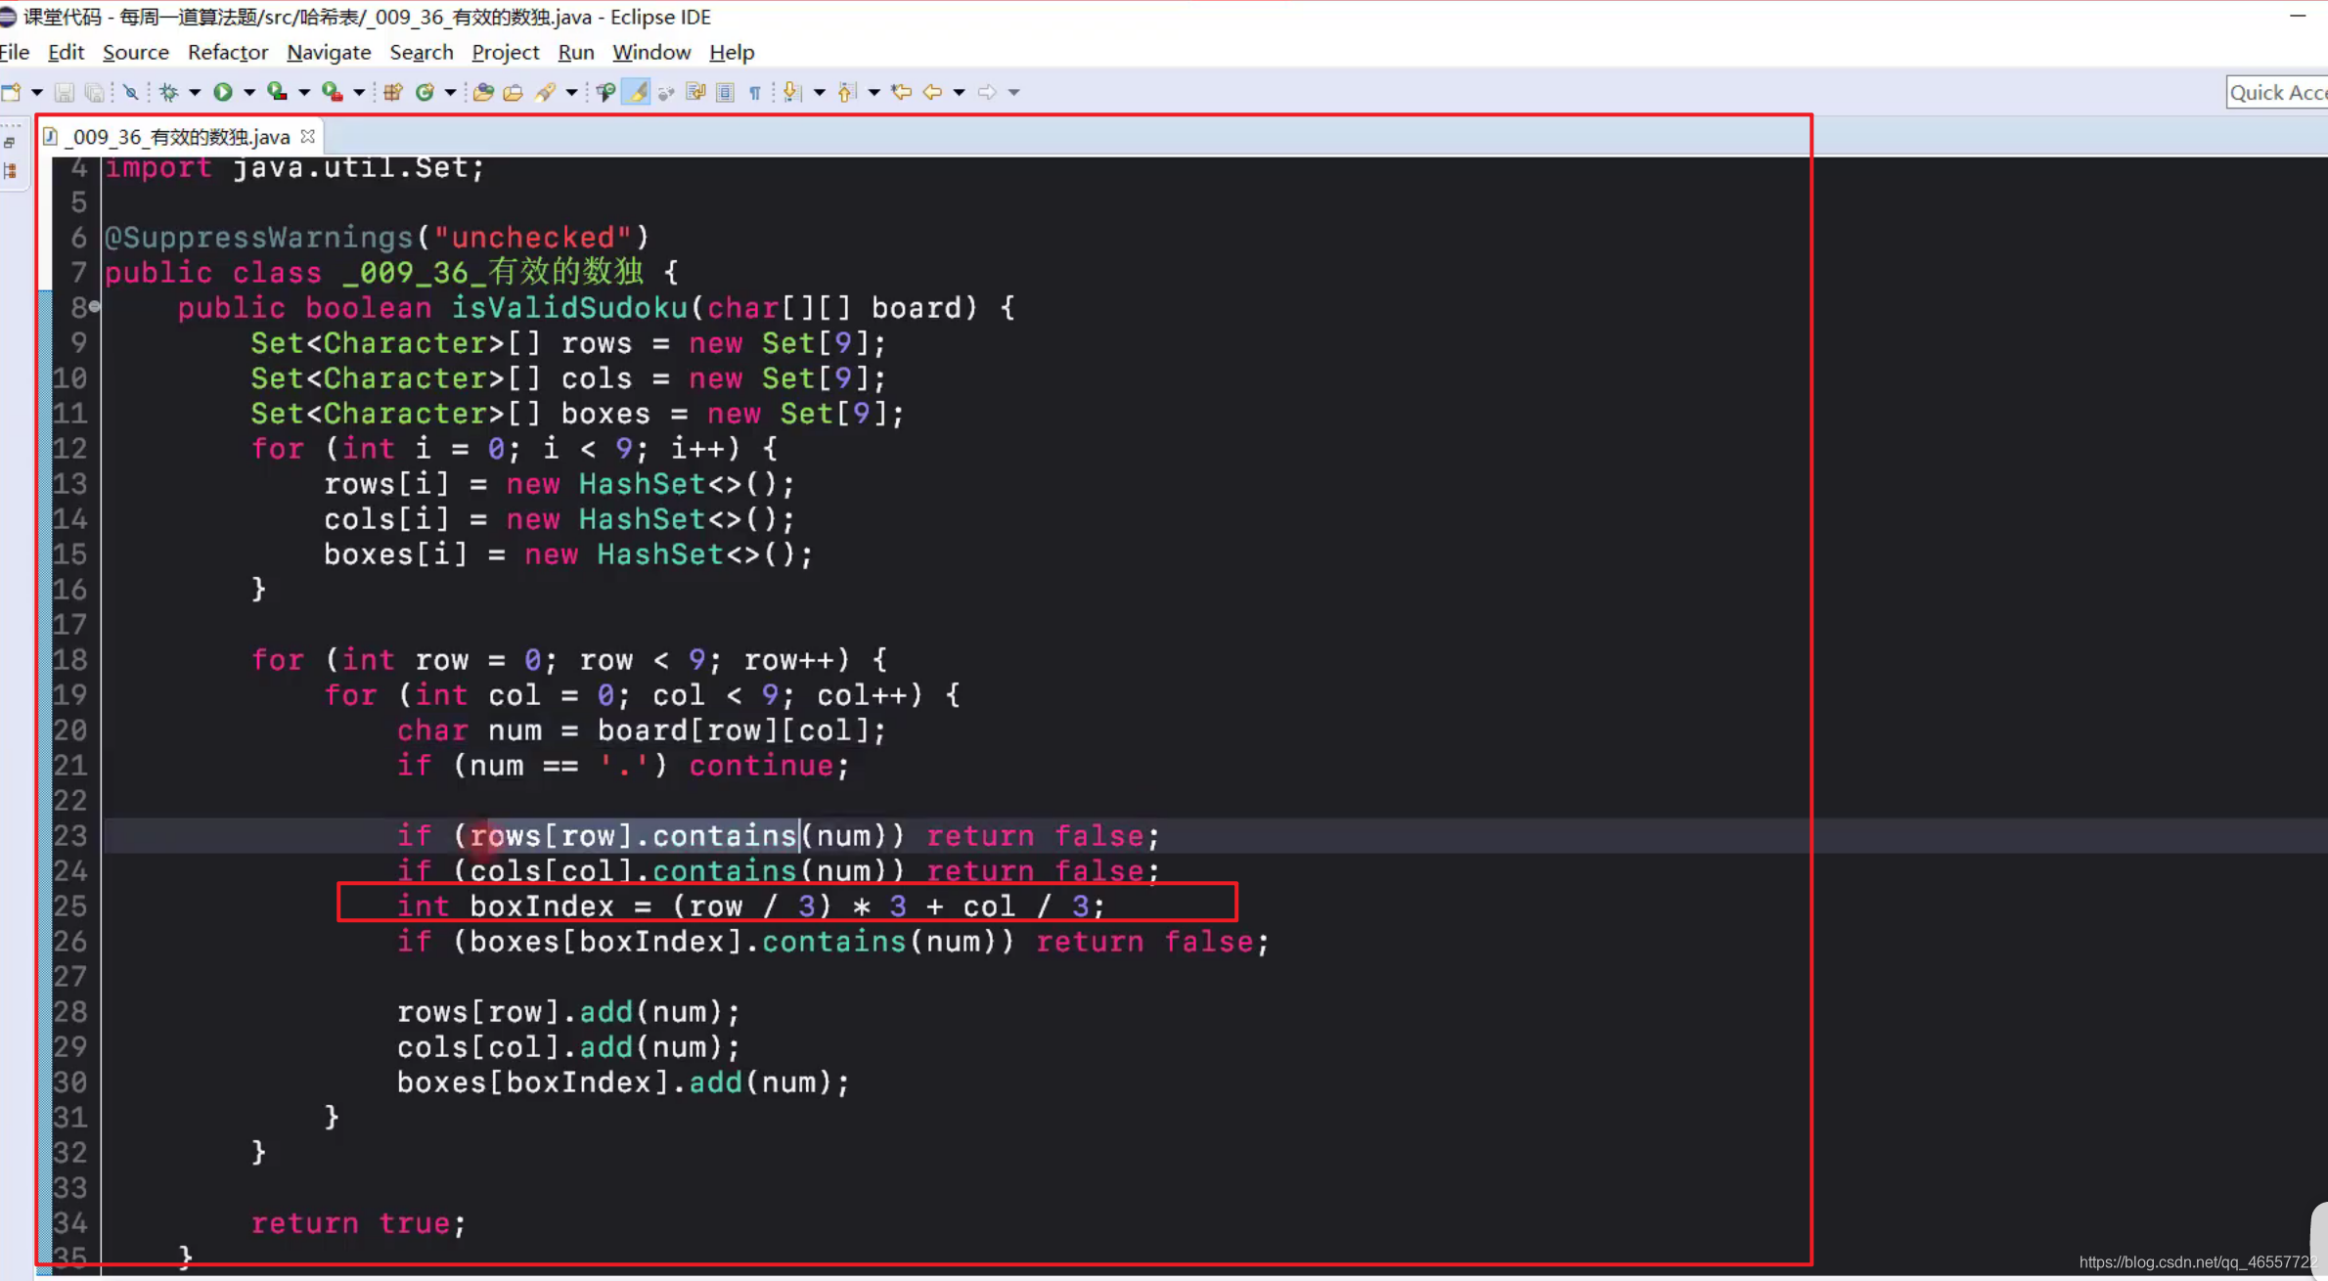The image size is (2328, 1281).
Task: Click the green Run button
Action: (222, 92)
